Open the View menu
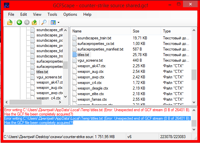 tap(37, 14)
